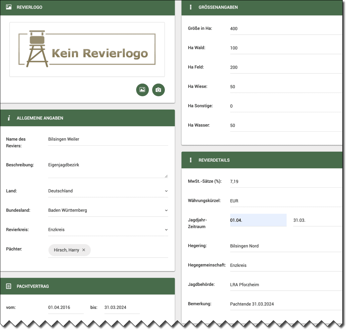Click the Pachtvertrag document icon
The width and height of the screenshot is (346, 330).
(x=9, y=286)
